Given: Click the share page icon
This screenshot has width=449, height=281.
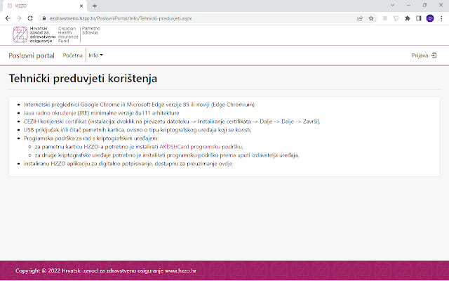Looking at the screenshot, I should click(x=360, y=18).
